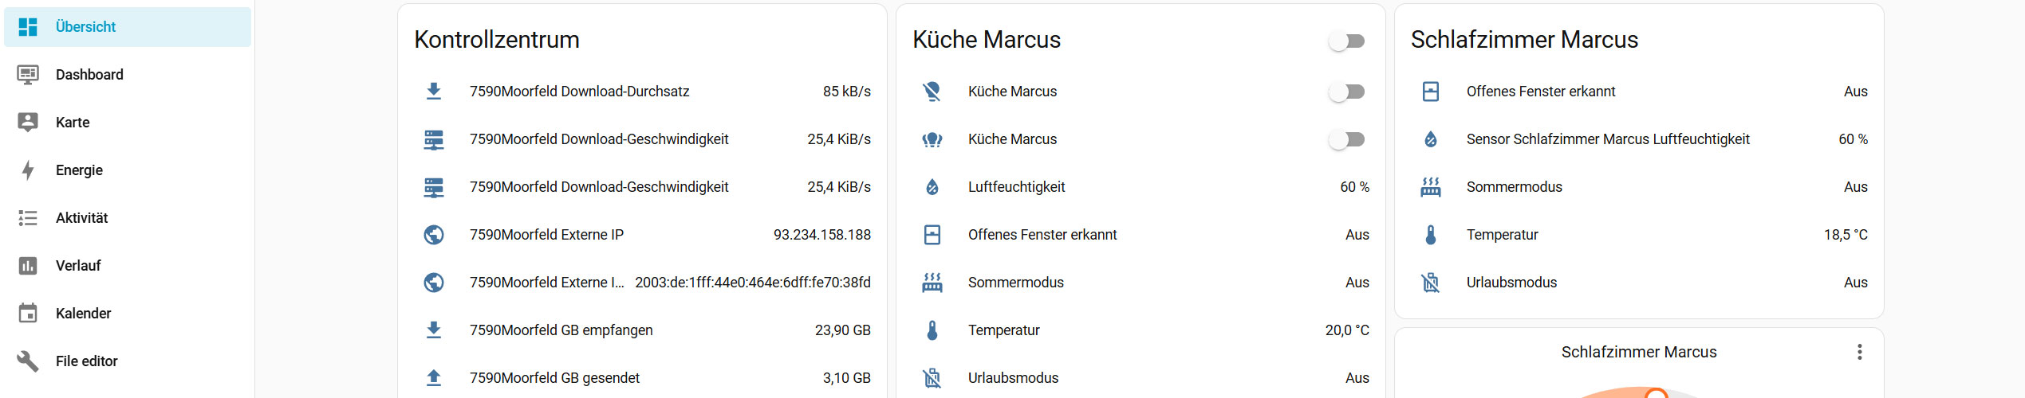Viewport: 2025px width, 398px height.
Task: Open the Energie lightning icon
Action: pos(28,170)
